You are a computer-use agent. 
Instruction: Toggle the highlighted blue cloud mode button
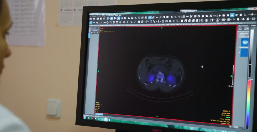pos(232,15)
